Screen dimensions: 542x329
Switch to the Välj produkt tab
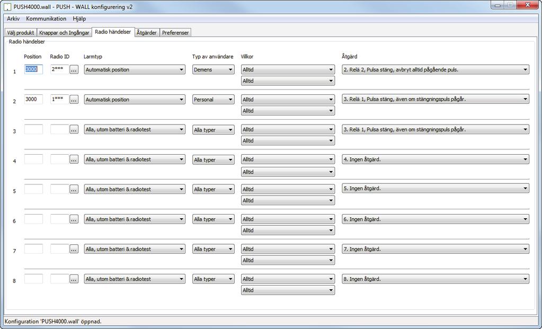(x=20, y=33)
